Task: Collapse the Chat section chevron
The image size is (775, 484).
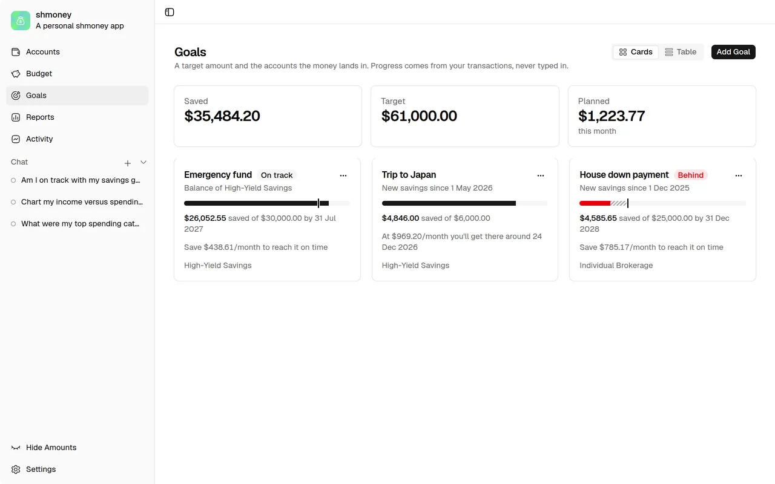Action: 143,162
